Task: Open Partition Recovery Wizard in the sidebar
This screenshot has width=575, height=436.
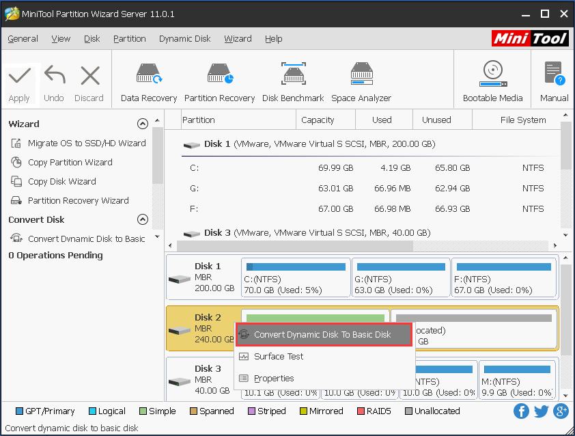Action: point(79,200)
